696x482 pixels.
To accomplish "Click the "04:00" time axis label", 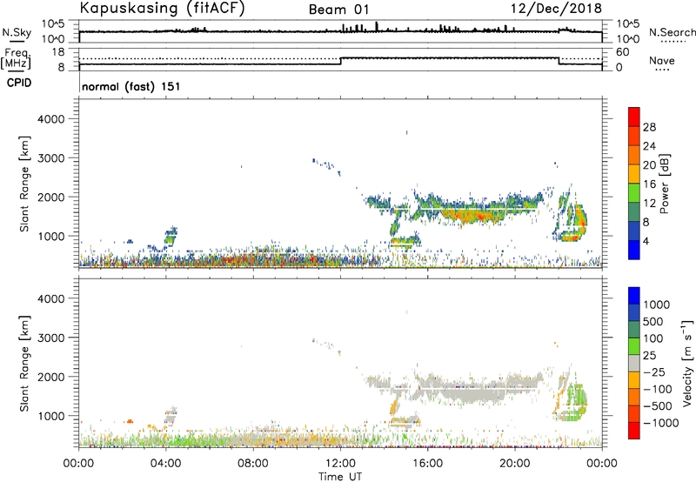I will click(x=166, y=464).
